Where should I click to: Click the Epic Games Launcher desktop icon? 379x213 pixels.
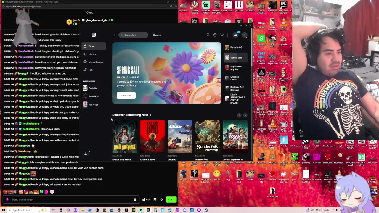coord(284,7)
